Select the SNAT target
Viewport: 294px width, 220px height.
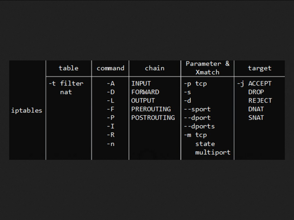256,117
